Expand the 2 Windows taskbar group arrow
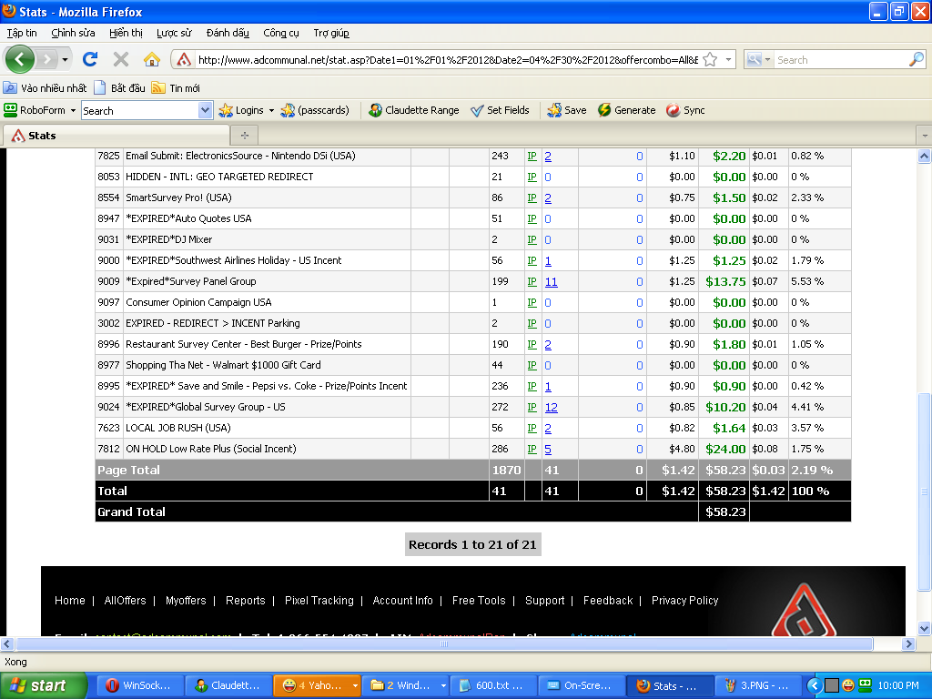Viewport: 932px width, 699px height. 443,685
